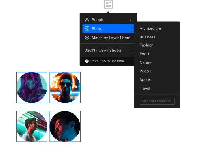Click the Data tool icon above the menu
198x158 pixels.
[108, 4]
